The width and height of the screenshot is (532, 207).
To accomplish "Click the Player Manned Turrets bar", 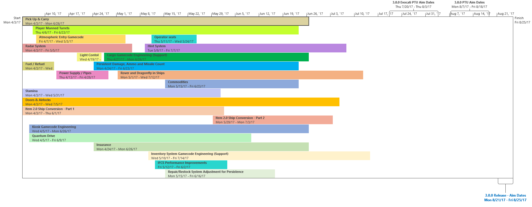I will (165, 30).
